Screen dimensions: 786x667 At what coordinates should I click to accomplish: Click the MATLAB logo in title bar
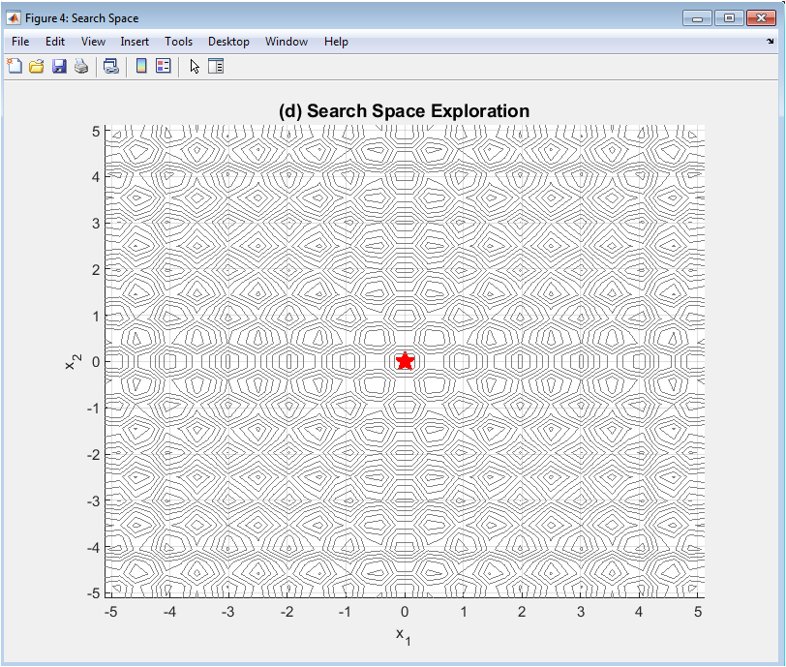pos(13,18)
